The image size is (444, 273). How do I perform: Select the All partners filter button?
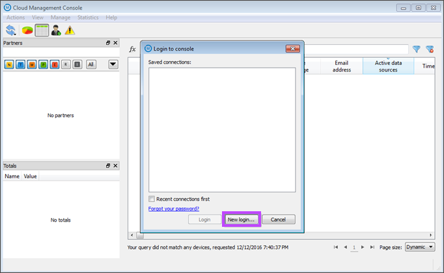pyautogui.click(x=91, y=65)
